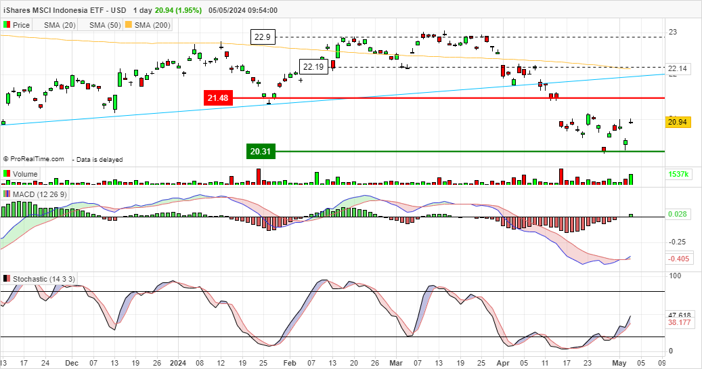Click the 22.14 price axis tag
702x369 pixels.
678,68
